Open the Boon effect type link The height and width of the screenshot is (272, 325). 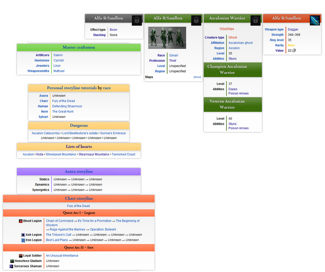coord(113,30)
